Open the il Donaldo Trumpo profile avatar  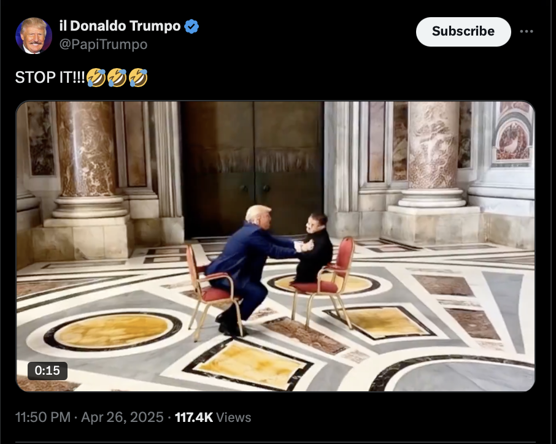(34, 36)
